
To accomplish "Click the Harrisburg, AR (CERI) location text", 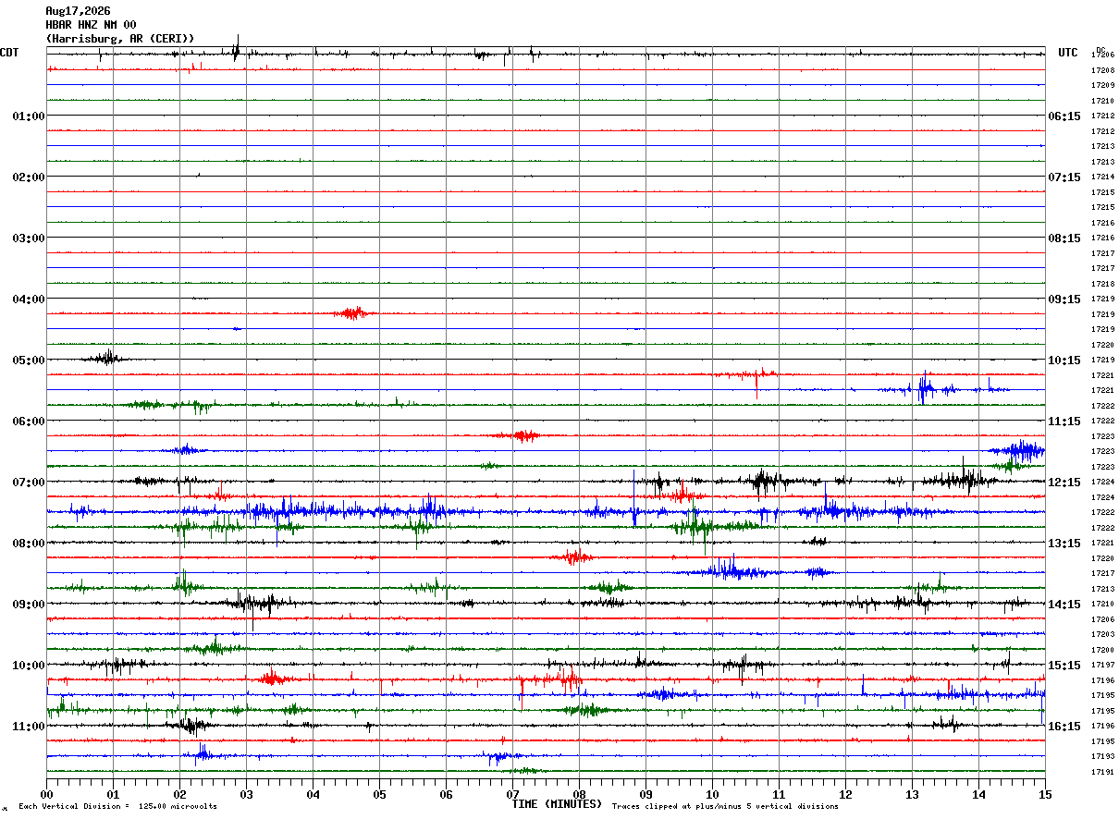I will pos(120,39).
